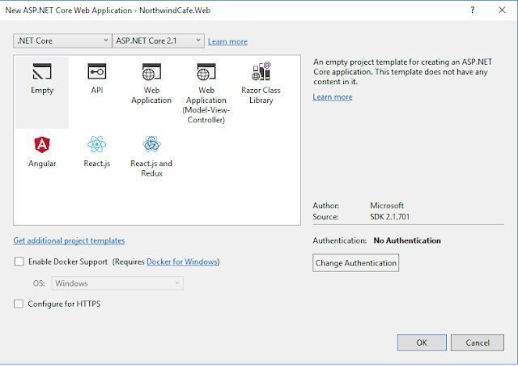This screenshot has width=518, height=366.
Task: Confirm with the OK button
Action: [422, 343]
